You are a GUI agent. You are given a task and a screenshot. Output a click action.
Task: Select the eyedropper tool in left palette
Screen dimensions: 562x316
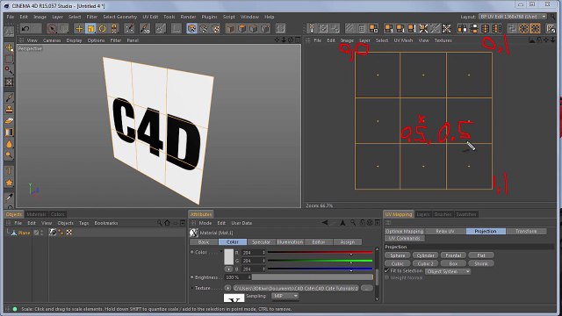[x=9, y=197]
